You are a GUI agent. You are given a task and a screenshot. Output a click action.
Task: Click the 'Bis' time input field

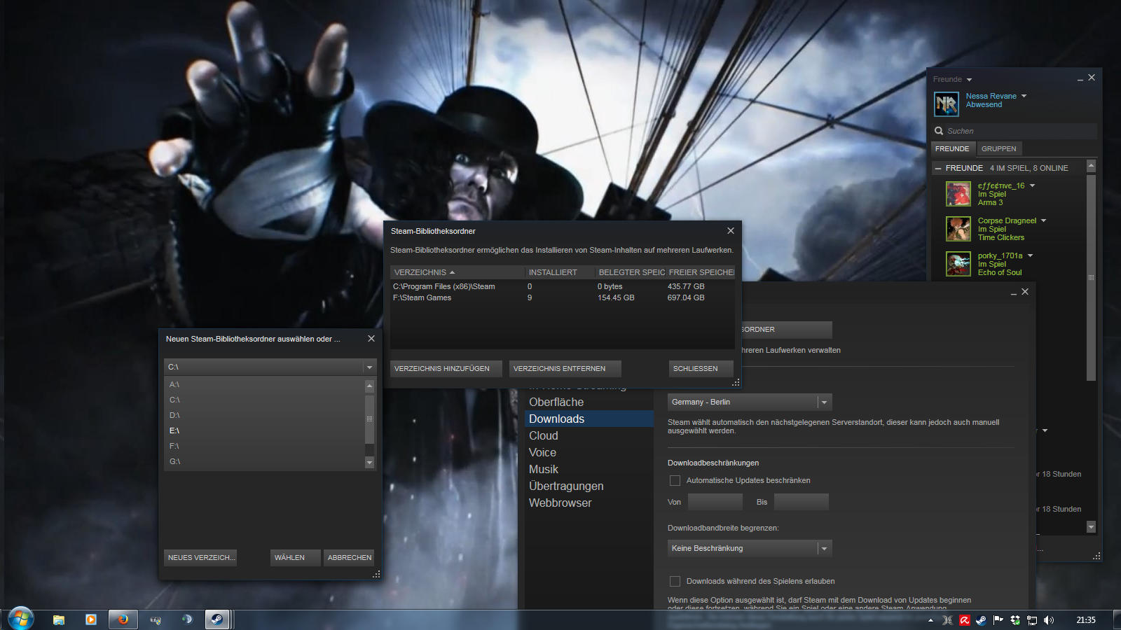click(802, 502)
